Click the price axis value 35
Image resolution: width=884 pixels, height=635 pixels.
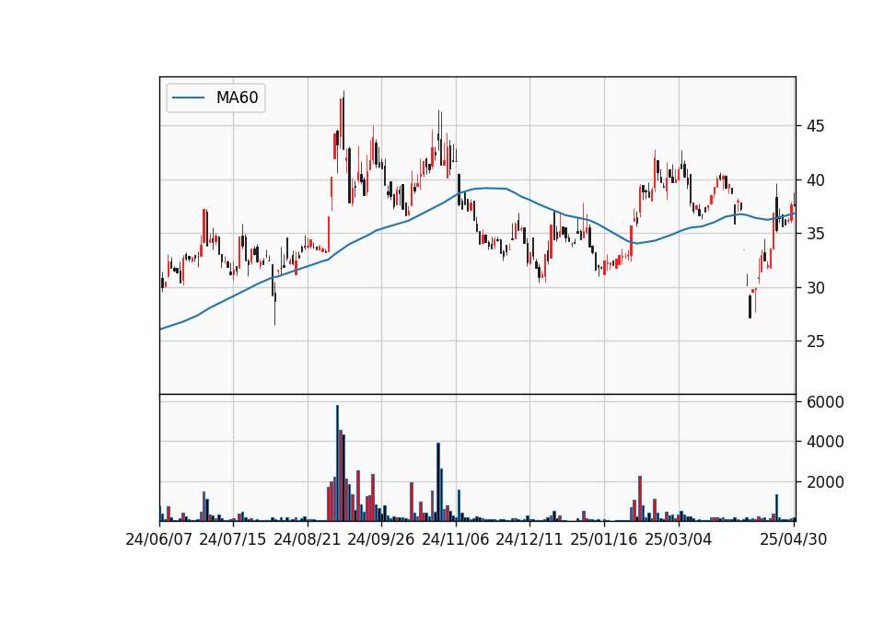[815, 234]
